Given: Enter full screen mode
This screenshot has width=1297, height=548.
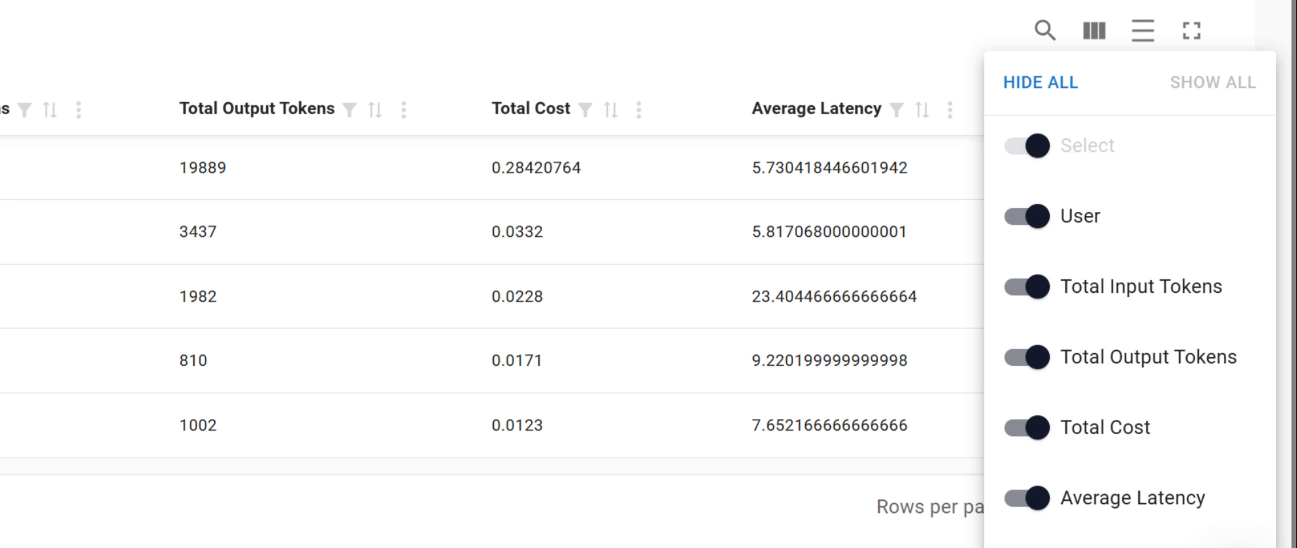Looking at the screenshot, I should point(1191,30).
